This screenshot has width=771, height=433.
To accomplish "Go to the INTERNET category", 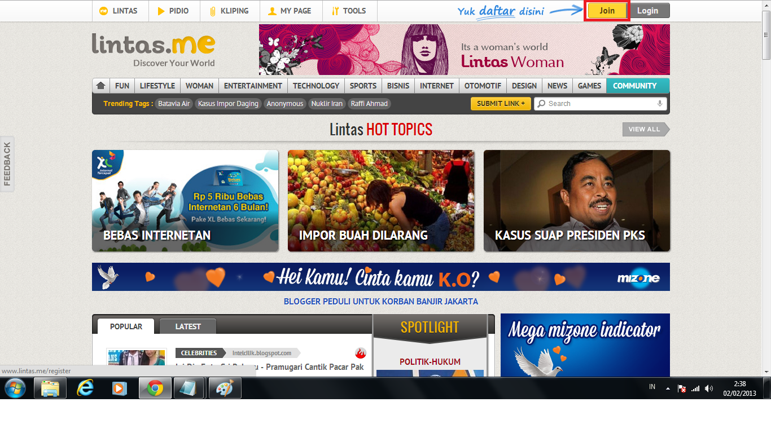I will [437, 86].
